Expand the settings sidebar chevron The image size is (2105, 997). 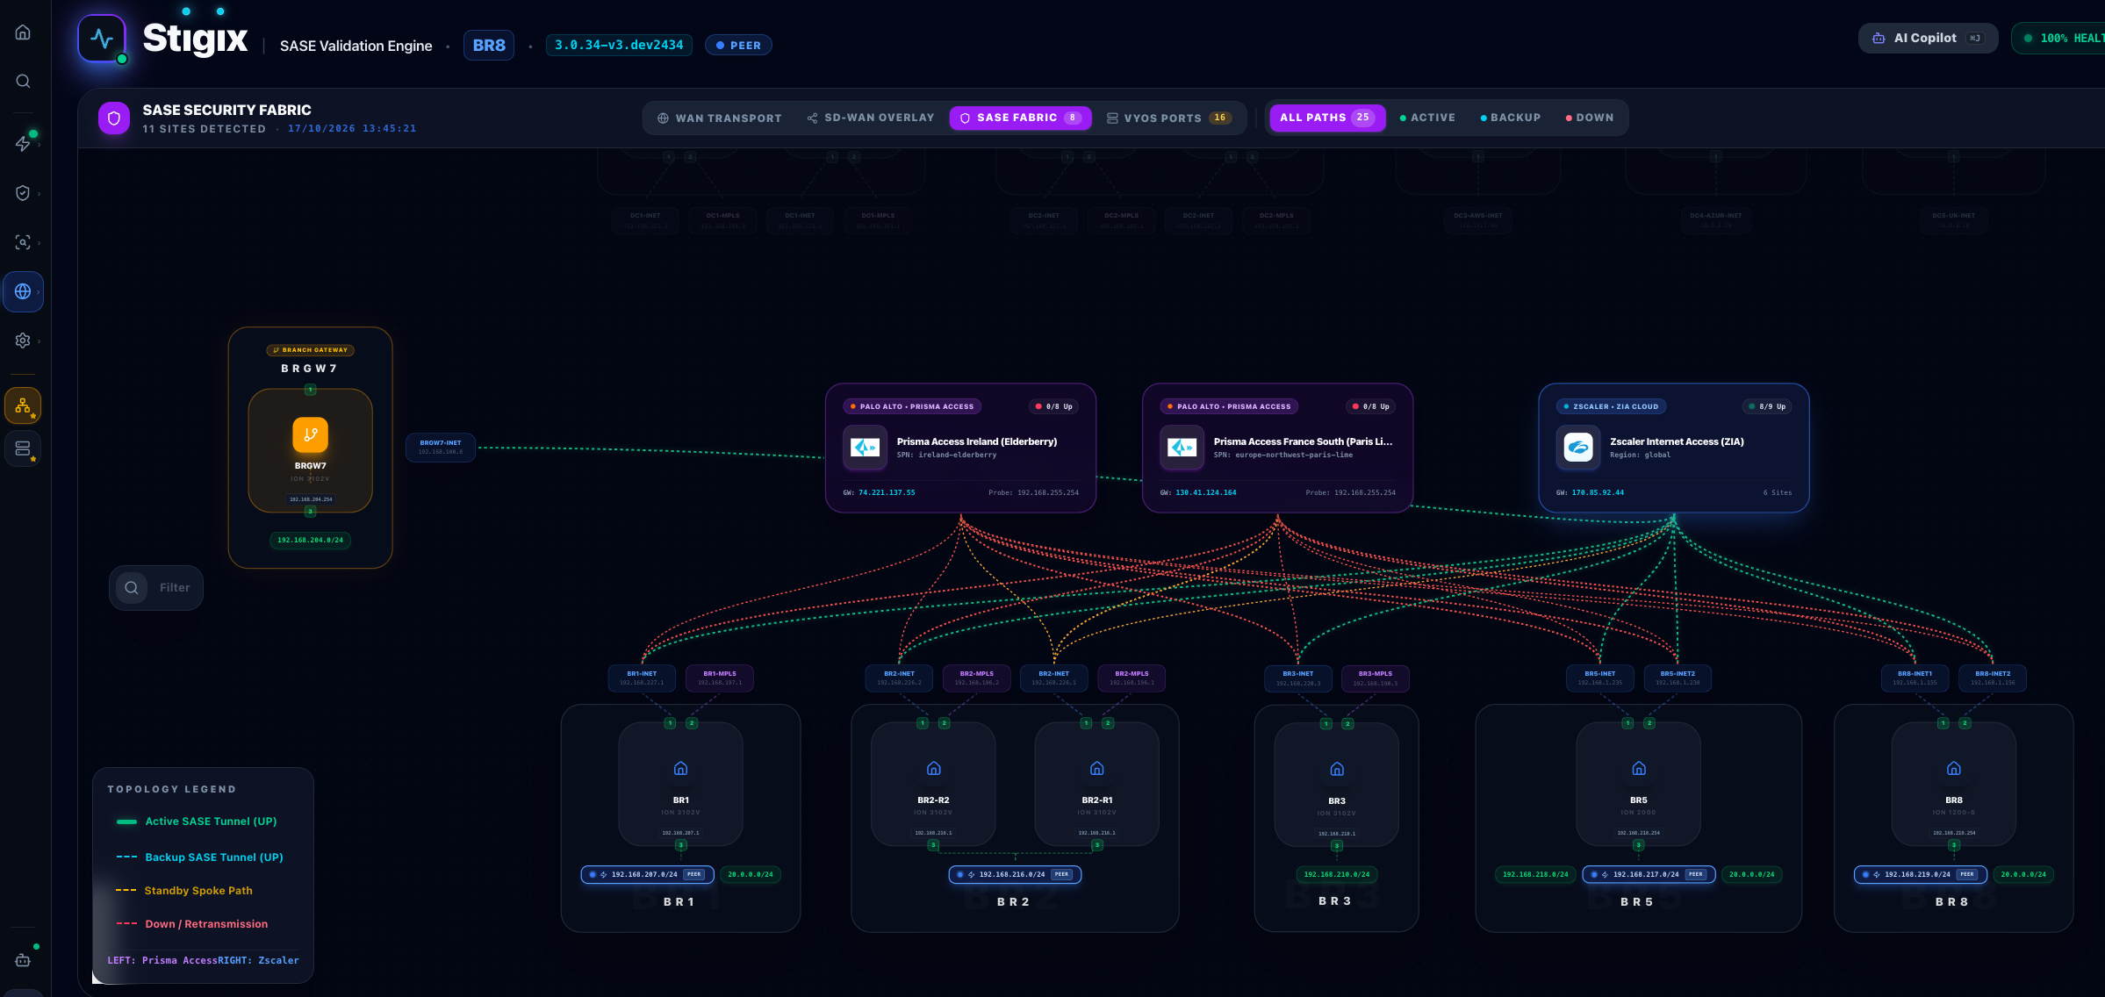click(x=40, y=341)
